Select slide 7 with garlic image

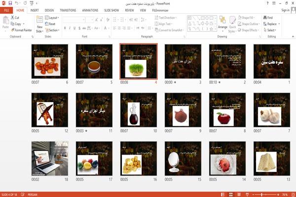tap(272, 110)
